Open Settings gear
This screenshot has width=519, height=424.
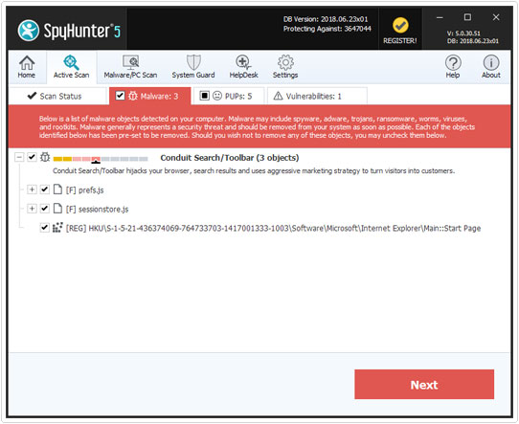pyautogui.click(x=285, y=62)
